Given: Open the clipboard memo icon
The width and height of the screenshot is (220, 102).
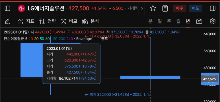Looking at the screenshot, I should click(x=165, y=8).
